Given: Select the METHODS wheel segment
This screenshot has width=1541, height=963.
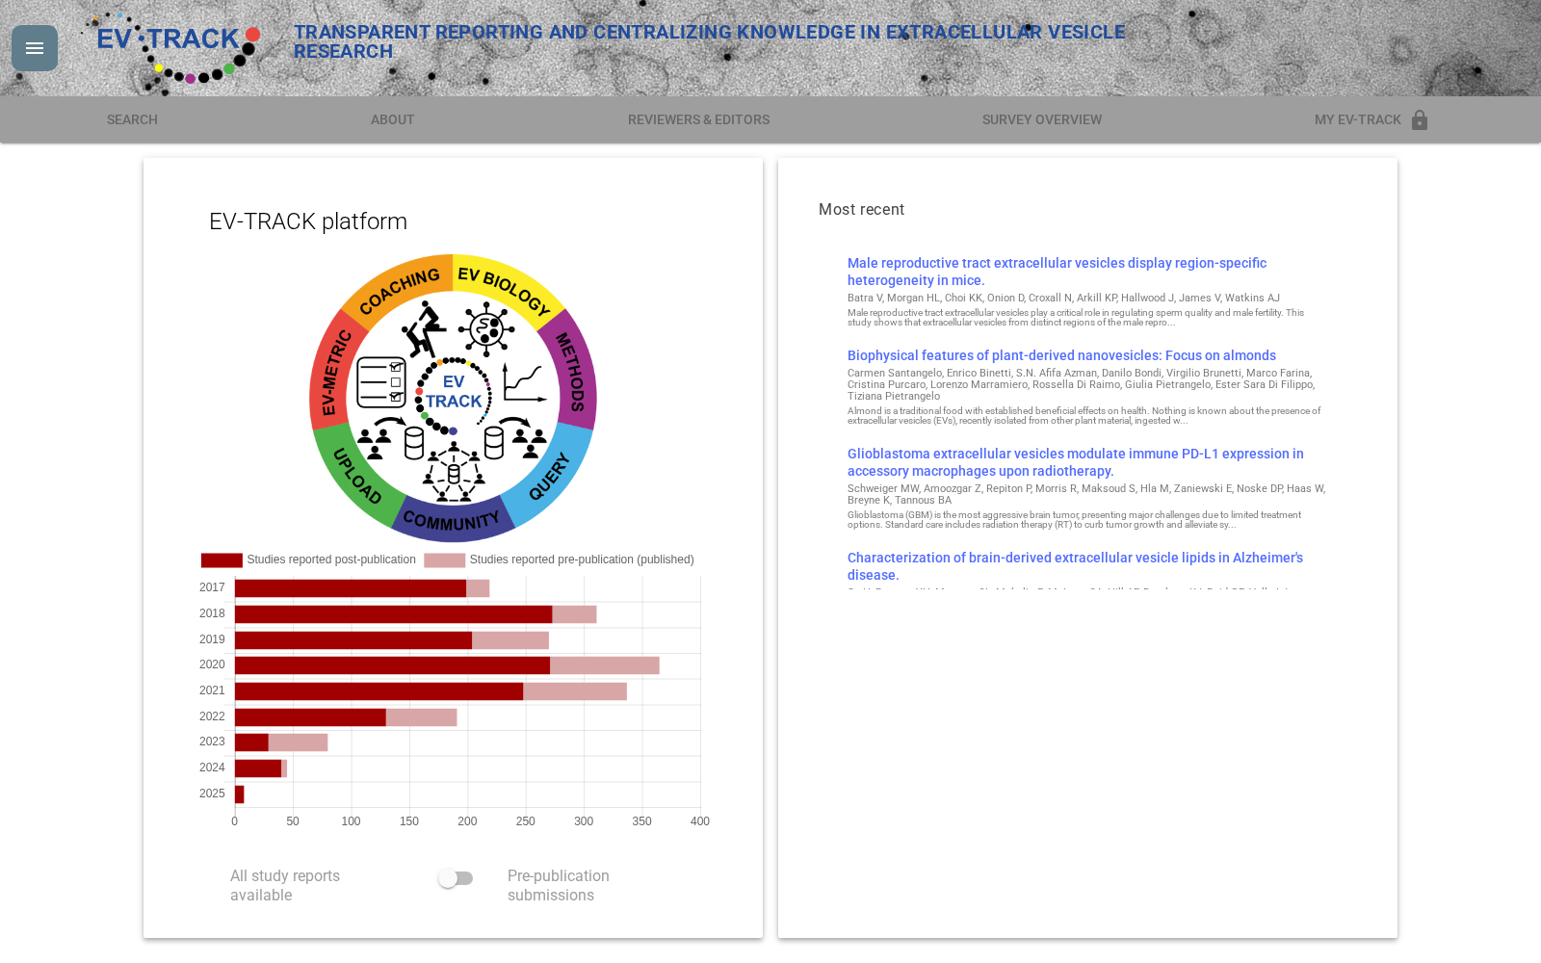Looking at the screenshot, I should click(575, 368).
